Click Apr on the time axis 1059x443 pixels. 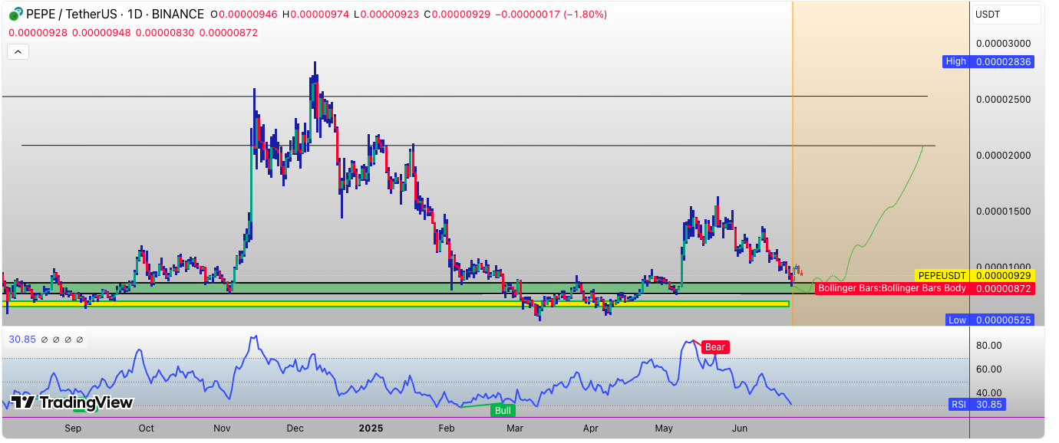pos(590,428)
